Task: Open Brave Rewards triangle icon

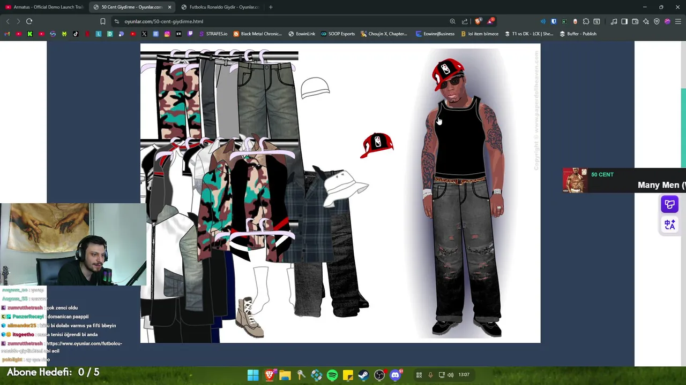Action: coord(490,21)
